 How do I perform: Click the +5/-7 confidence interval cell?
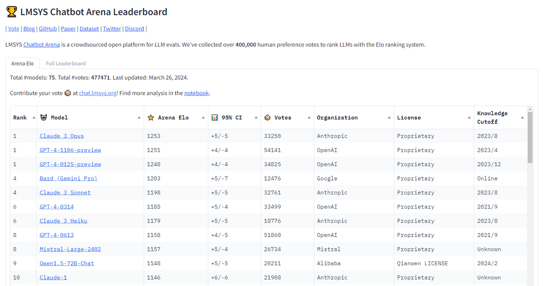(219, 178)
